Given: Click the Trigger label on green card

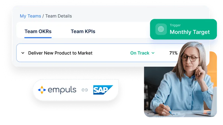Looking at the screenshot, I should [x=175, y=25].
